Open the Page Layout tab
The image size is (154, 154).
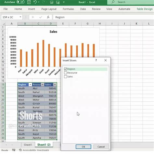click(49, 9)
